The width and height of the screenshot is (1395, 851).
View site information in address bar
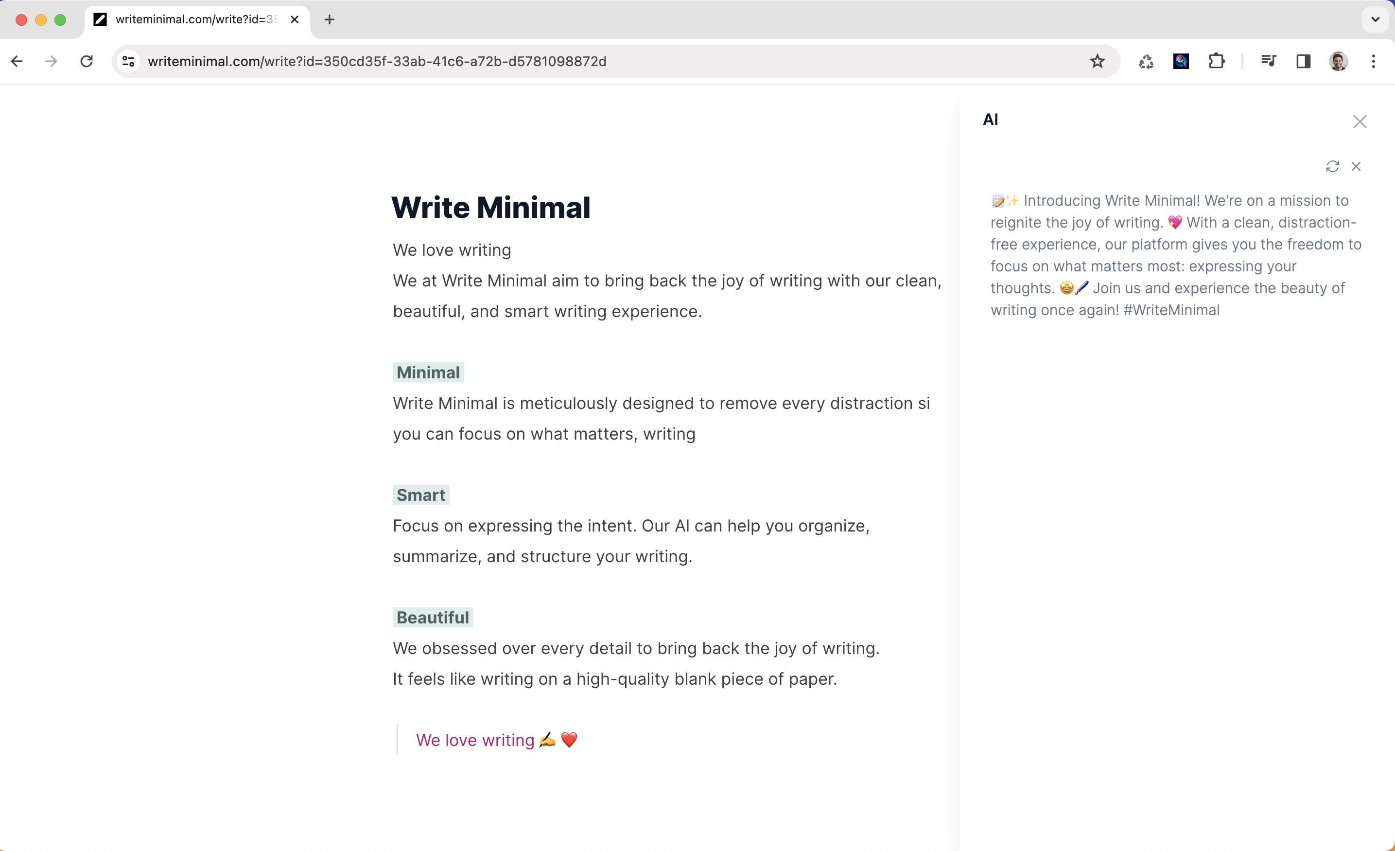coord(128,61)
